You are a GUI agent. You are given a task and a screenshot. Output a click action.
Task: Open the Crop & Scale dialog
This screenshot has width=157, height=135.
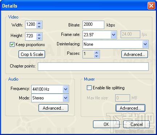point(32,54)
